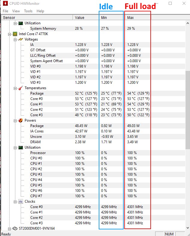Click the Voltages lightning bolt icon
This screenshot has width=190, height=236.
point(21,39)
